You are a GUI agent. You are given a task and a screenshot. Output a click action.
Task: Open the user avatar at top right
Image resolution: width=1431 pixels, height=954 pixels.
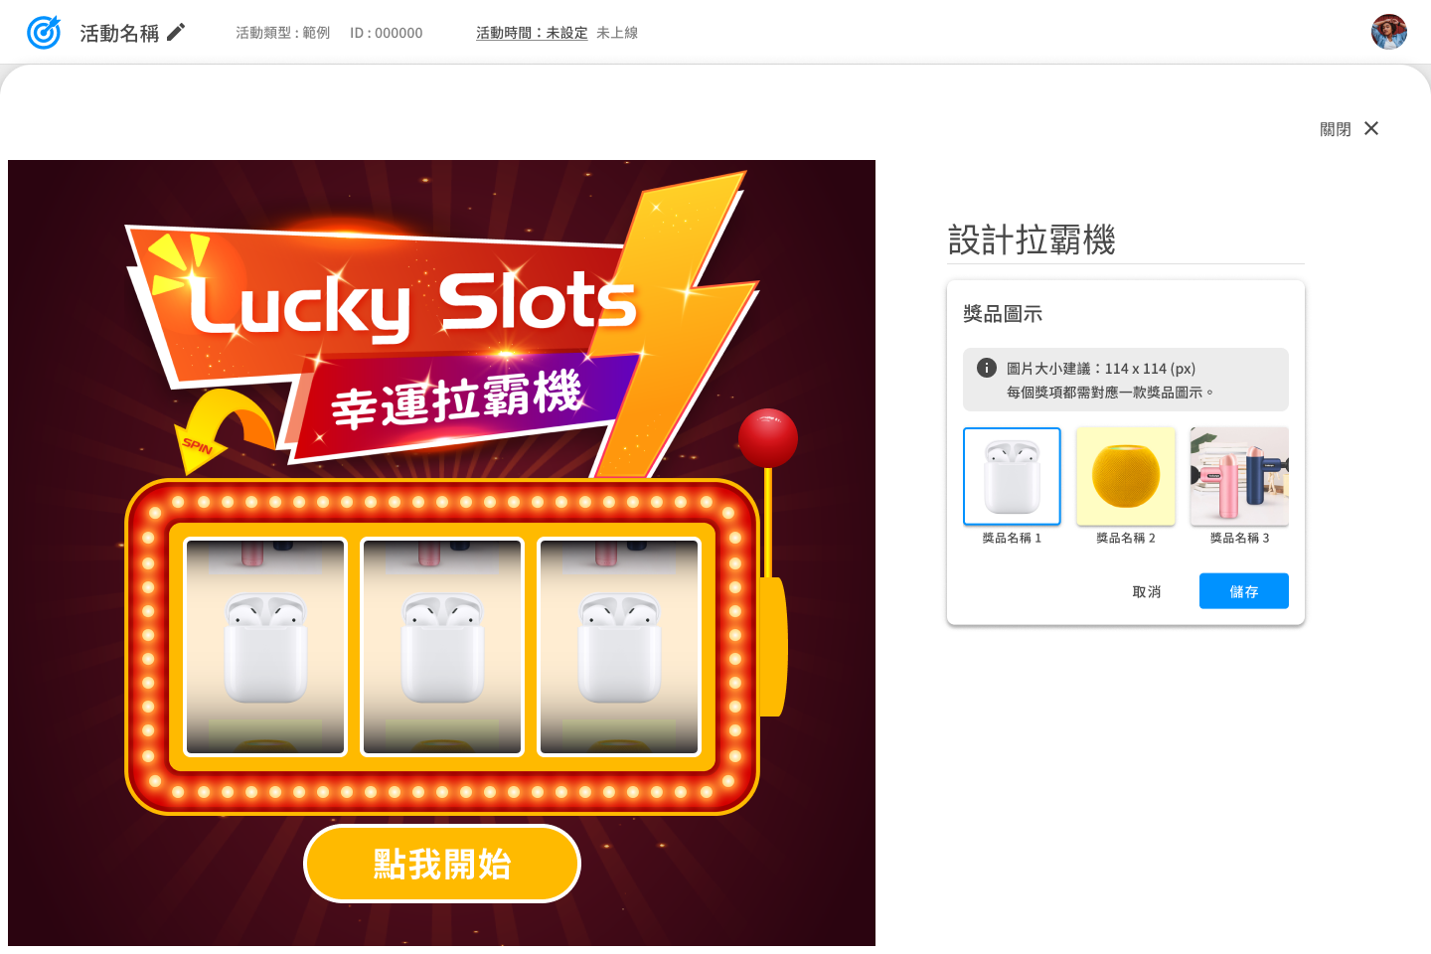[x=1389, y=32]
